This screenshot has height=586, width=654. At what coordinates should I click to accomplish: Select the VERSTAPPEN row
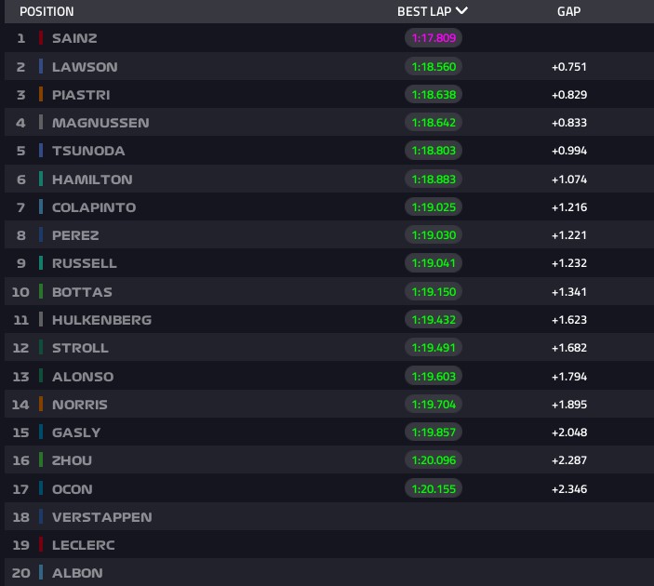point(329,517)
